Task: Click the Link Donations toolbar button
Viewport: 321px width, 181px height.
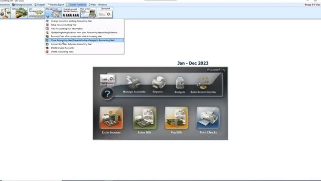Action: (36, 13)
